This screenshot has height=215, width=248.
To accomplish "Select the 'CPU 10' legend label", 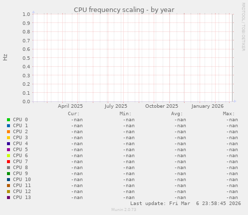I will click(22, 180).
